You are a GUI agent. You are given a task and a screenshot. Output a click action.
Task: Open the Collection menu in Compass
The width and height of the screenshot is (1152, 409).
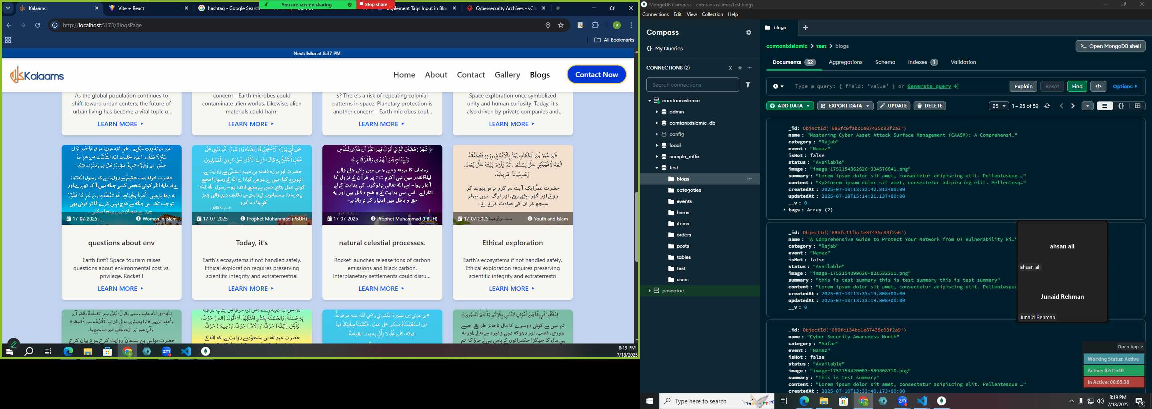tap(712, 14)
